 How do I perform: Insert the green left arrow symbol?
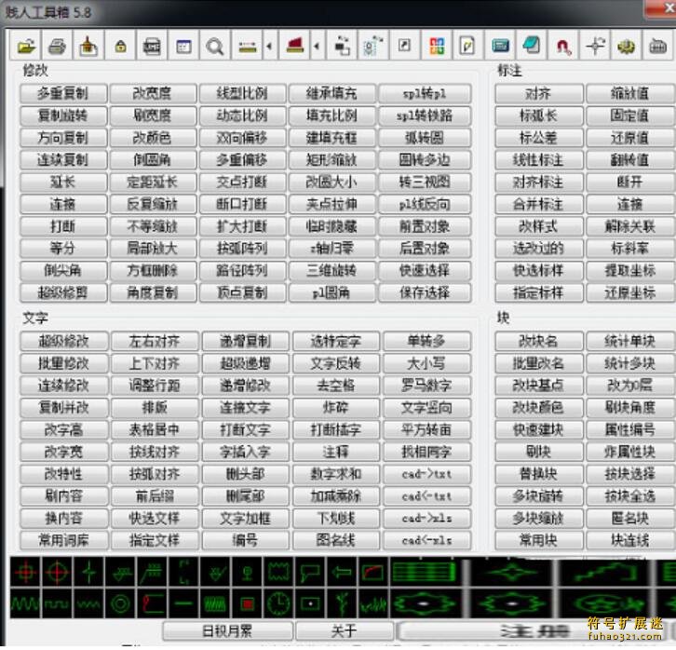[342, 572]
